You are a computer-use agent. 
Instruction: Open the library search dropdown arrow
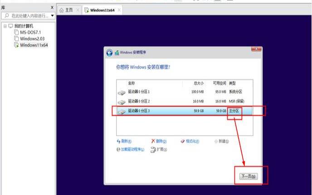pyautogui.click(x=52, y=15)
